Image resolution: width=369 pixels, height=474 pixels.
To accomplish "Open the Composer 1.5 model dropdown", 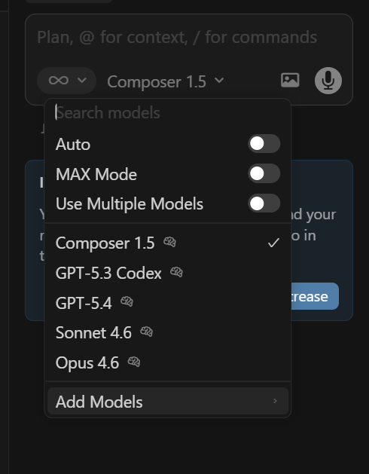I will pos(166,81).
